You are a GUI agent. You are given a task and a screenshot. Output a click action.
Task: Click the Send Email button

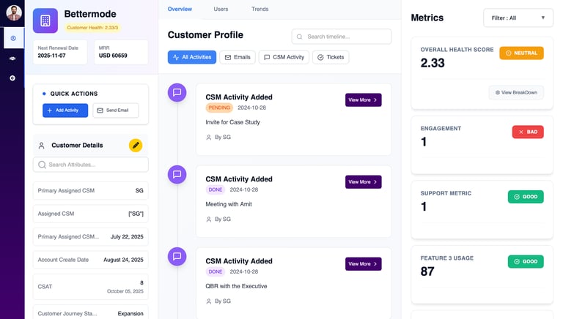[116, 110]
